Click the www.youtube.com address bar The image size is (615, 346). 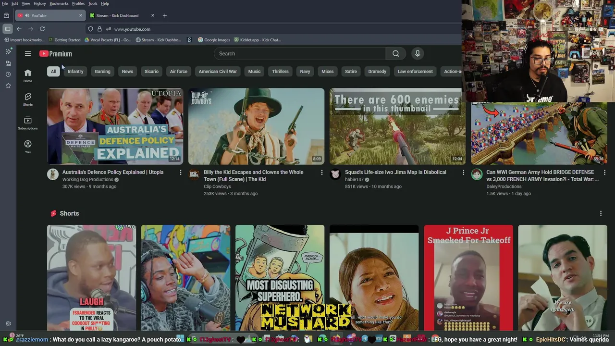pos(132,29)
